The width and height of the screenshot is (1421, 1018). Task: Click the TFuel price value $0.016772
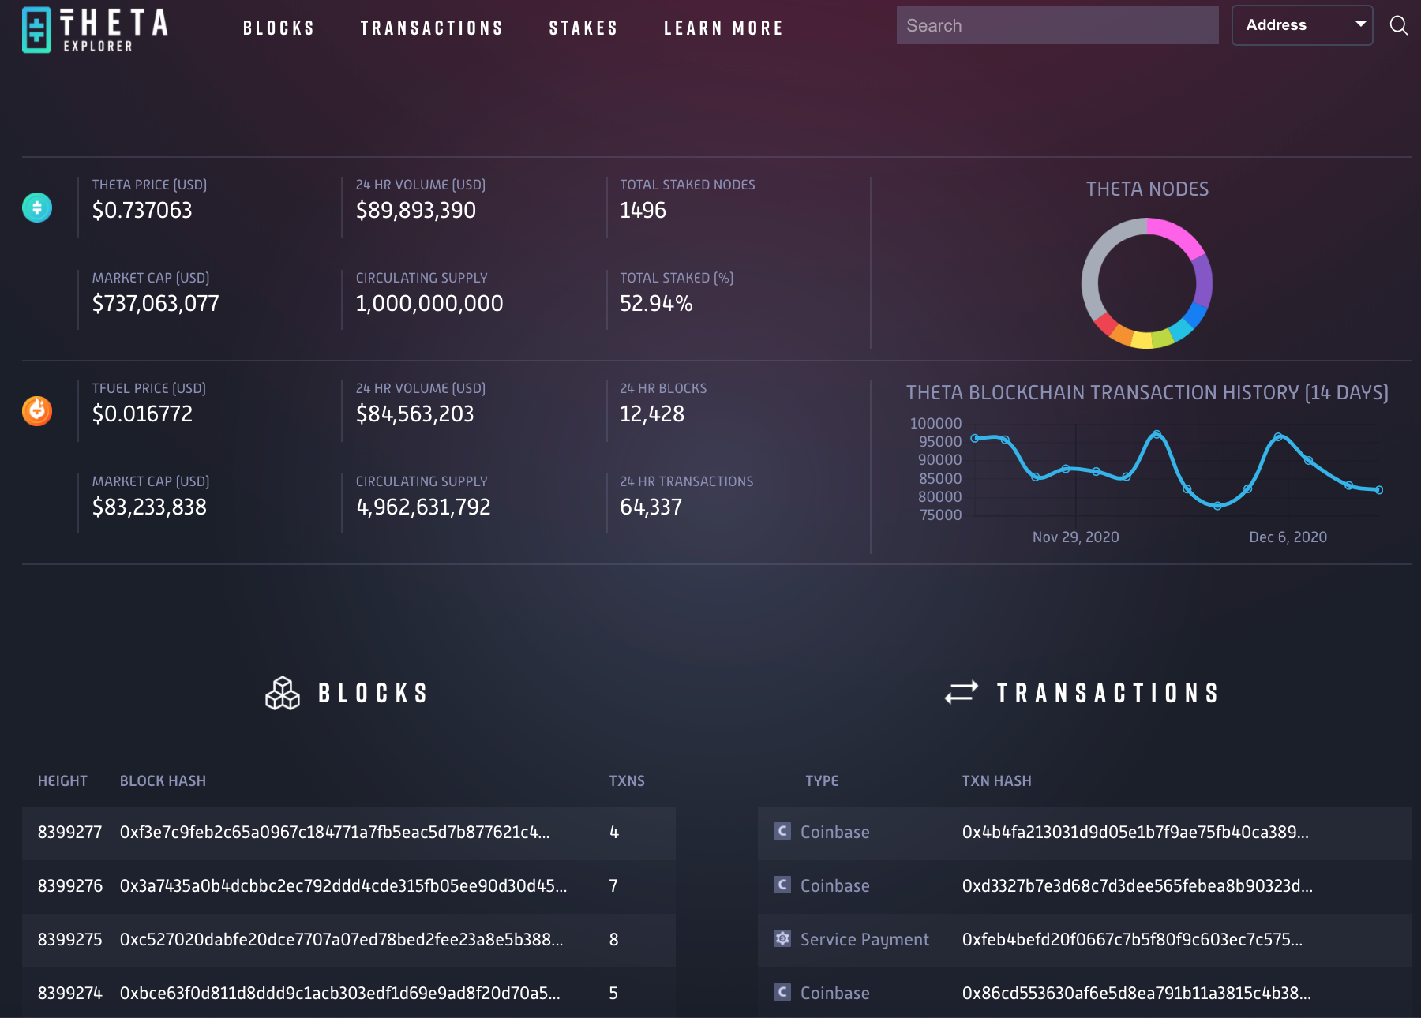(142, 414)
